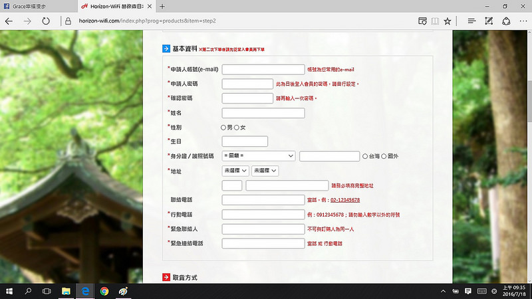Refresh the current page

[x=46, y=21]
